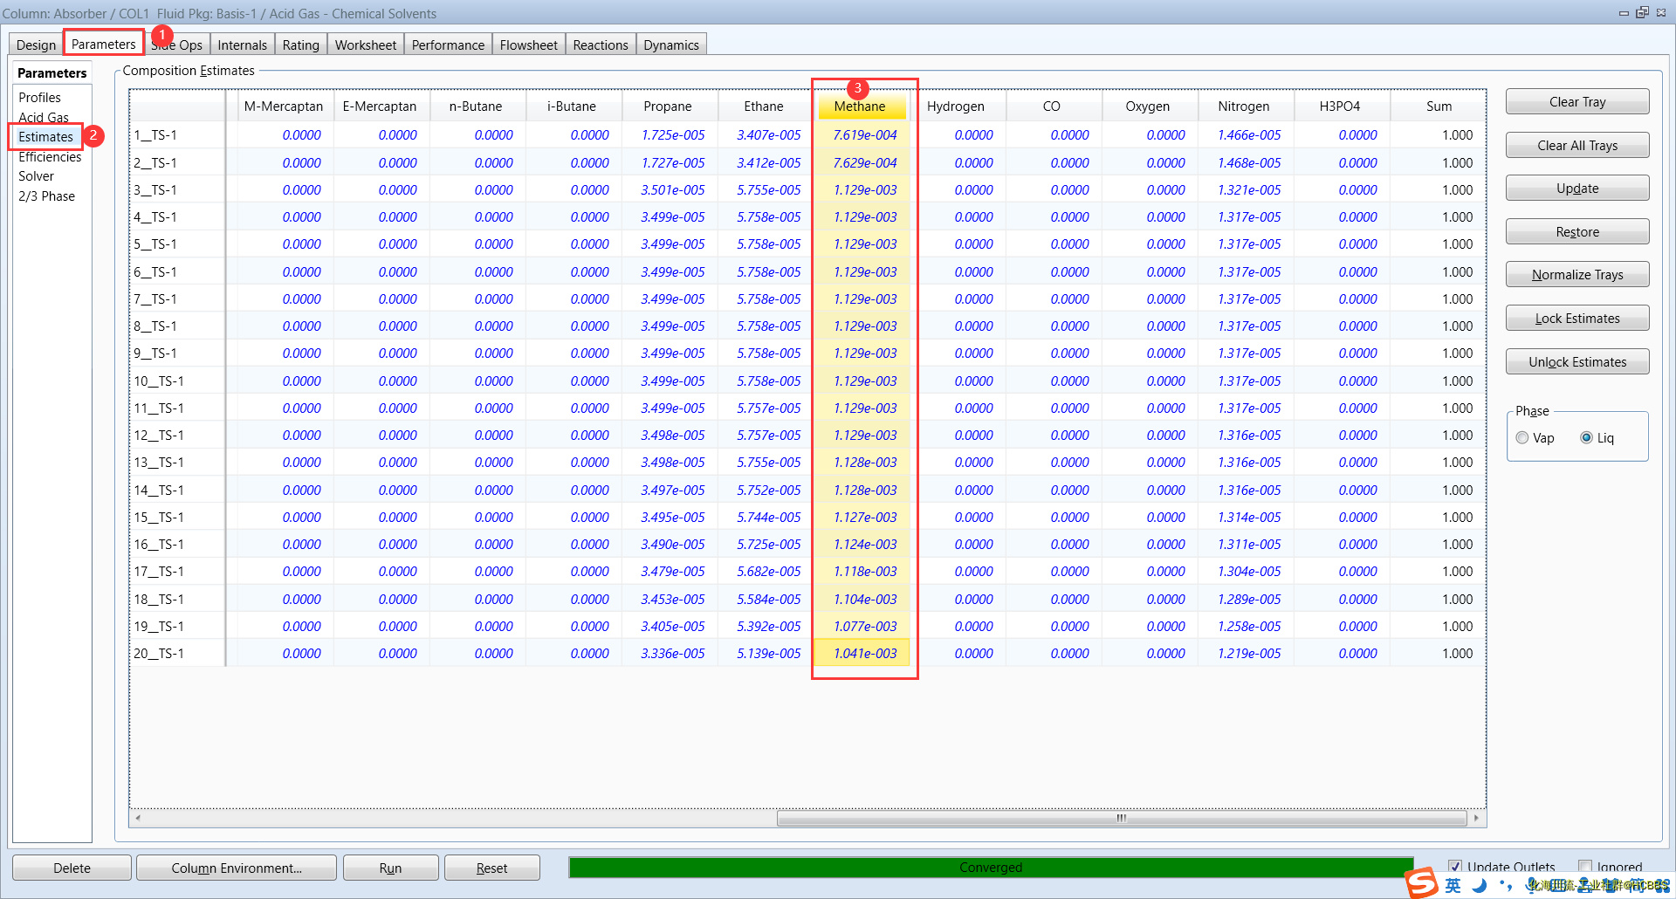Switch to the Worksheet tab
Screen dimensions: 1676x899
click(365, 45)
